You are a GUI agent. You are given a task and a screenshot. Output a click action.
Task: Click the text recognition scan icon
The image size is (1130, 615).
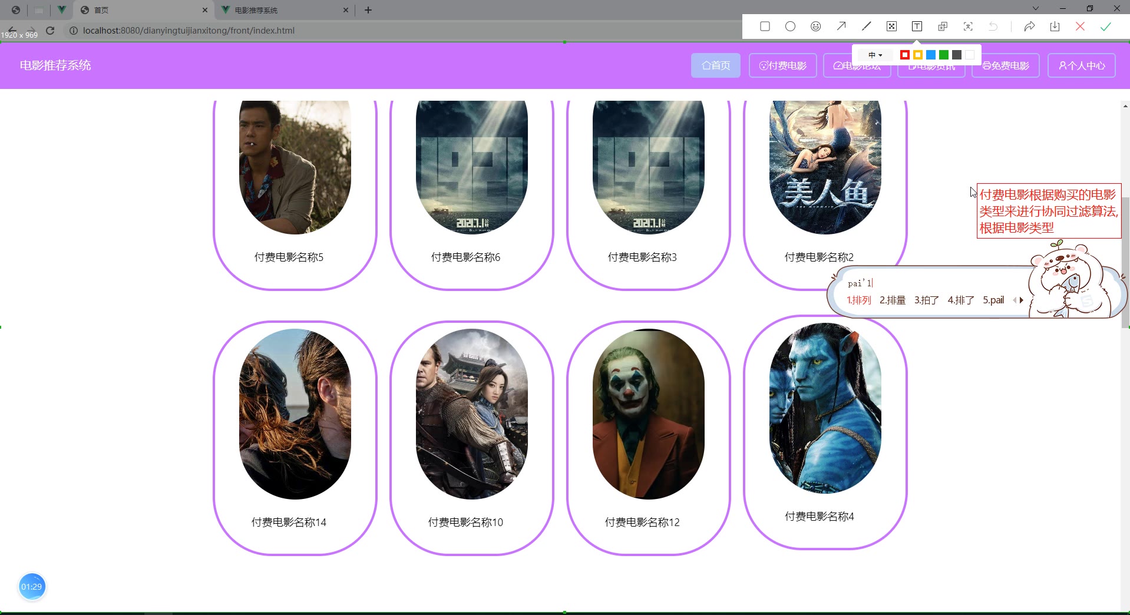[x=968, y=27]
